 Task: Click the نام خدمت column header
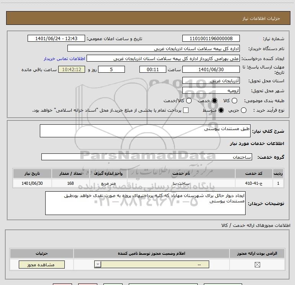[181, 173]
